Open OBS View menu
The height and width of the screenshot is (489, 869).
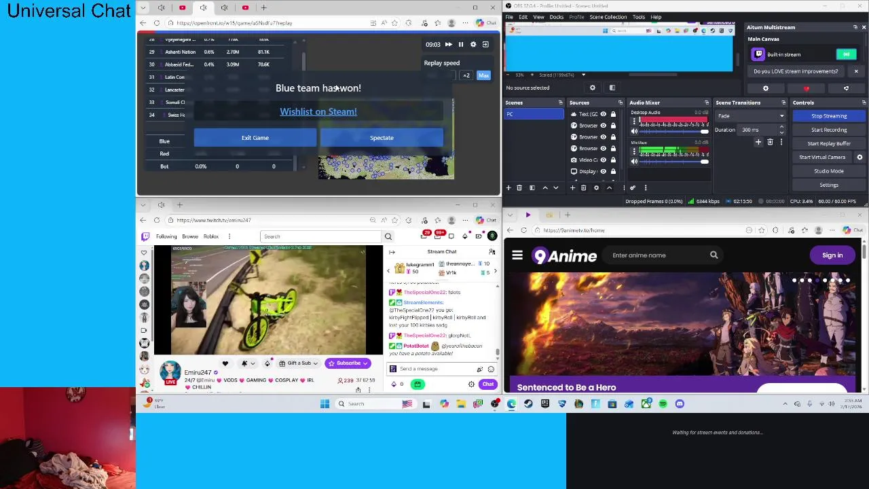(x=538, y=17)
